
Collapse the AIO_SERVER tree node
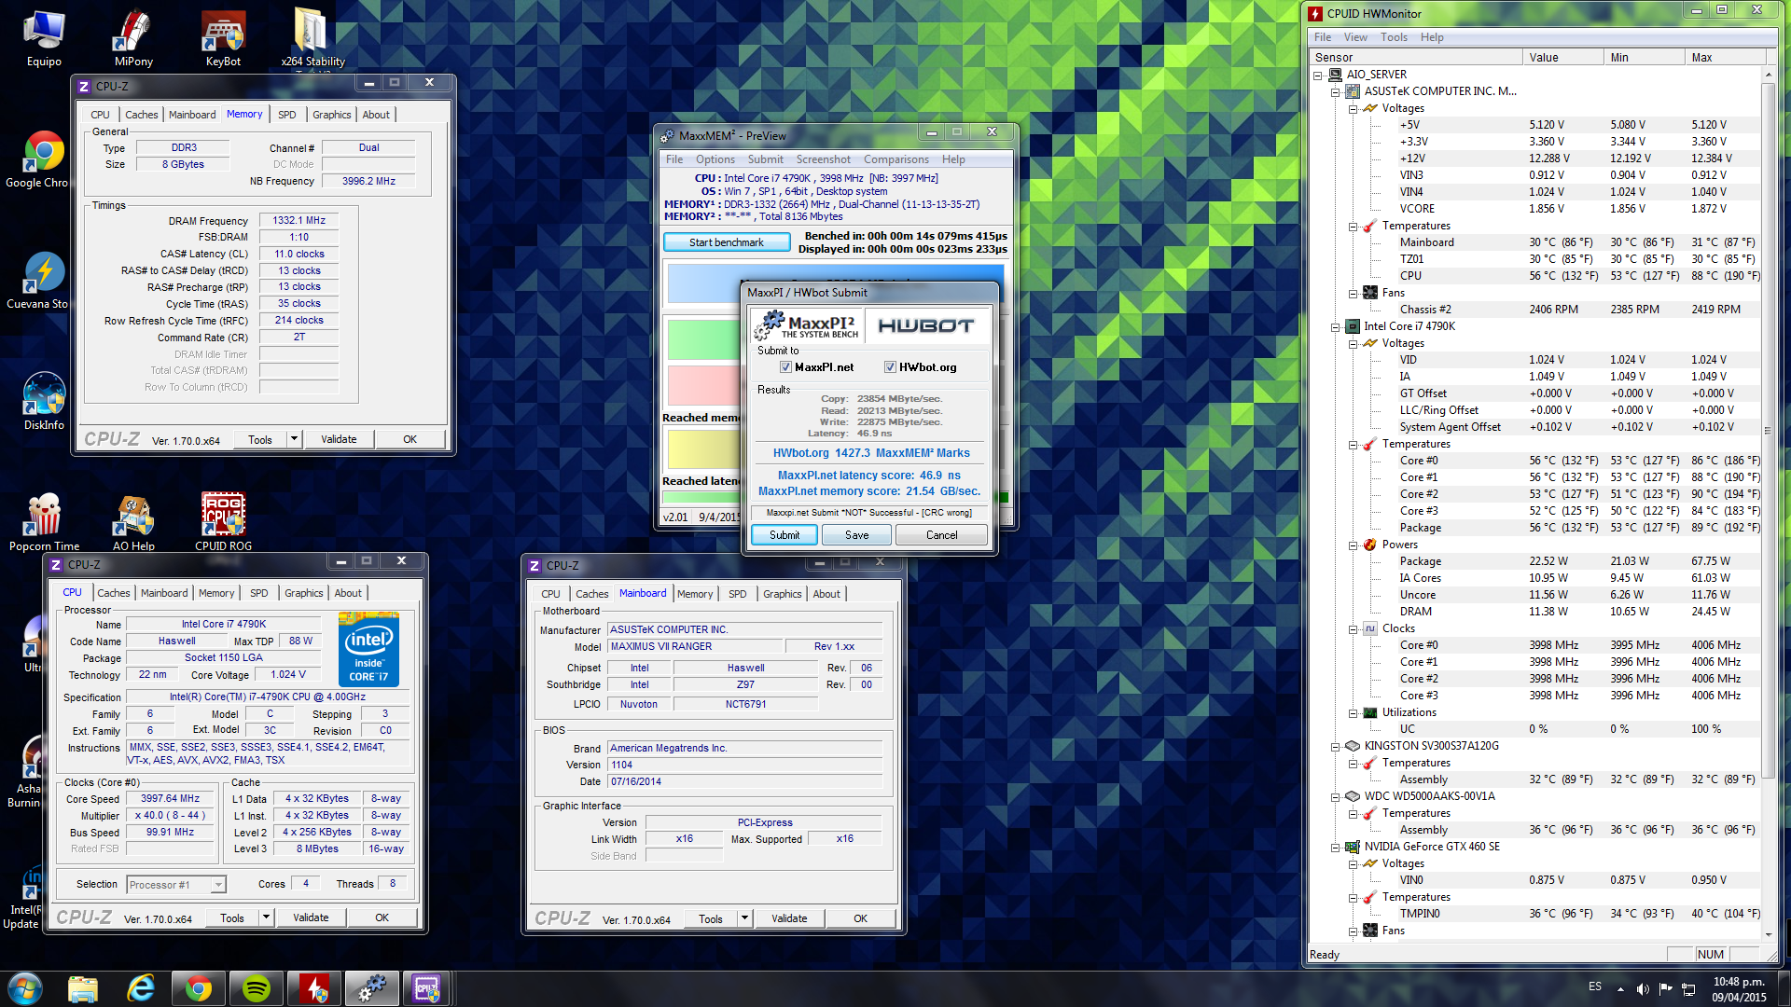(1318, 75)
